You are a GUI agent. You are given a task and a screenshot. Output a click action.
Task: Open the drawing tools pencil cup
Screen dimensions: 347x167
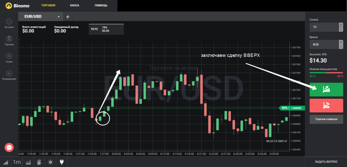(x=39, y=162)
